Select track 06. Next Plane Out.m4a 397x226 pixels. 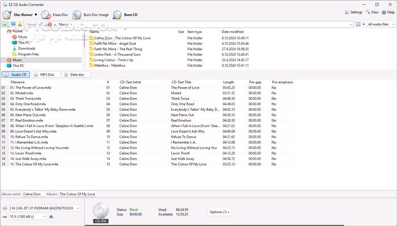pos(28,115)
